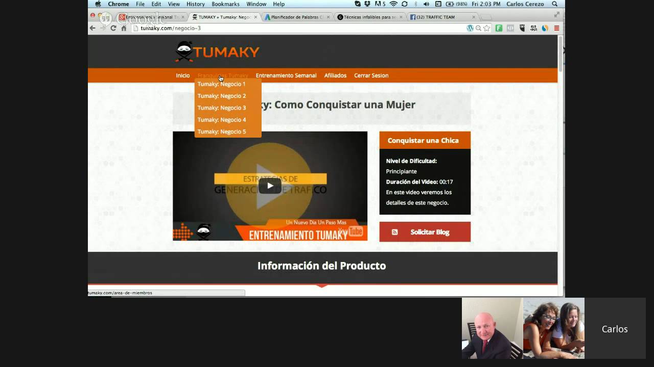Switch to the Entrenamiento Semanal Google+ tab
The height and width of the screenshot is (367, 654).
coord(151,17)
